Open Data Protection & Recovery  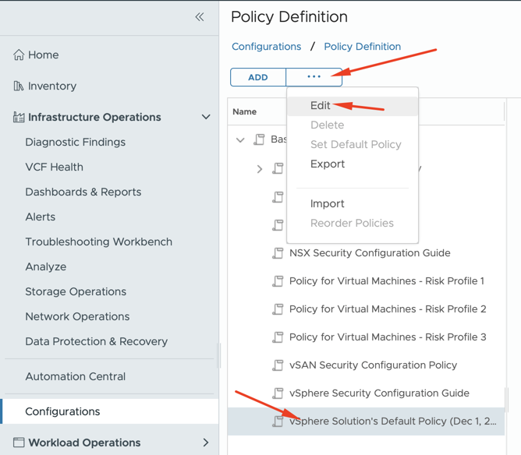pos(97,341)
